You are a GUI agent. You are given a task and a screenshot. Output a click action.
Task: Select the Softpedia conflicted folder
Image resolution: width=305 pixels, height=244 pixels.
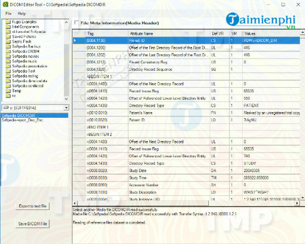pos(24,86)
